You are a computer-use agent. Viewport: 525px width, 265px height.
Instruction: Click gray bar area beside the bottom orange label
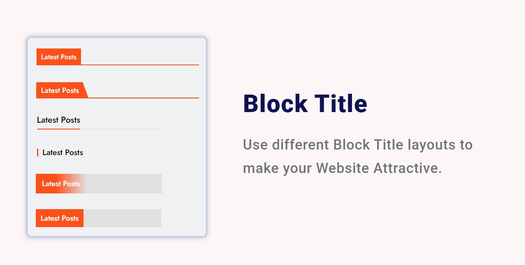122,218
